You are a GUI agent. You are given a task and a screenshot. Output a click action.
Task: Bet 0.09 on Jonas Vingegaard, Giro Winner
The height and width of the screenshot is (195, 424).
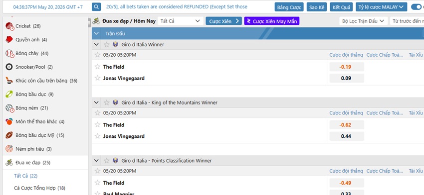tap(347, 78)
